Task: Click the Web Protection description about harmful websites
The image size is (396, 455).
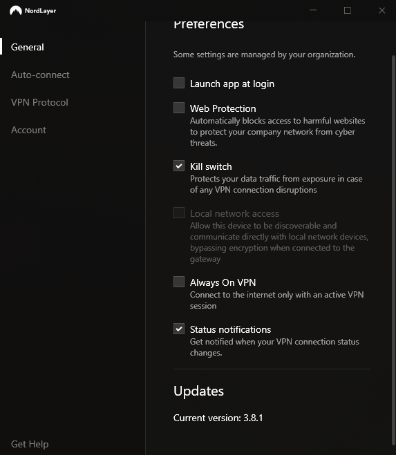Action: point(277,132)
